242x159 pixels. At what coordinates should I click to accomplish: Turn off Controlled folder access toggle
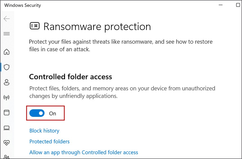click(37, 113)
